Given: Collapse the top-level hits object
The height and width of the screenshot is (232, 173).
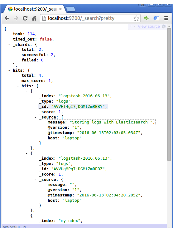Looking at the screenshot, I should tap(9, 70).
